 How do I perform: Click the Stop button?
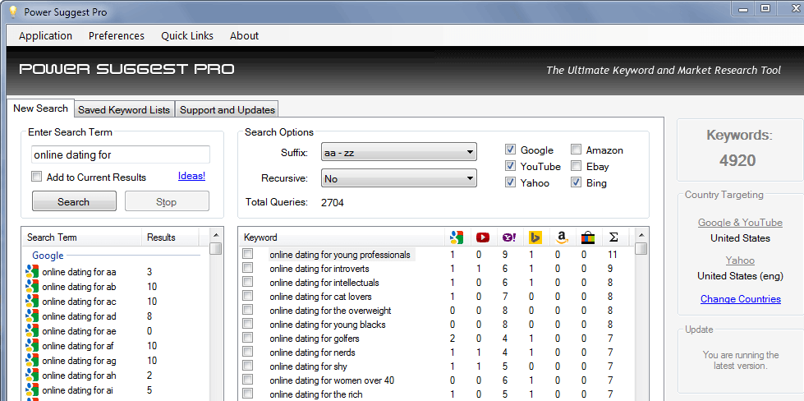[167, 201]
